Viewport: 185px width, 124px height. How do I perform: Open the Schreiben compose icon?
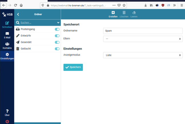(x=7, y=23)
